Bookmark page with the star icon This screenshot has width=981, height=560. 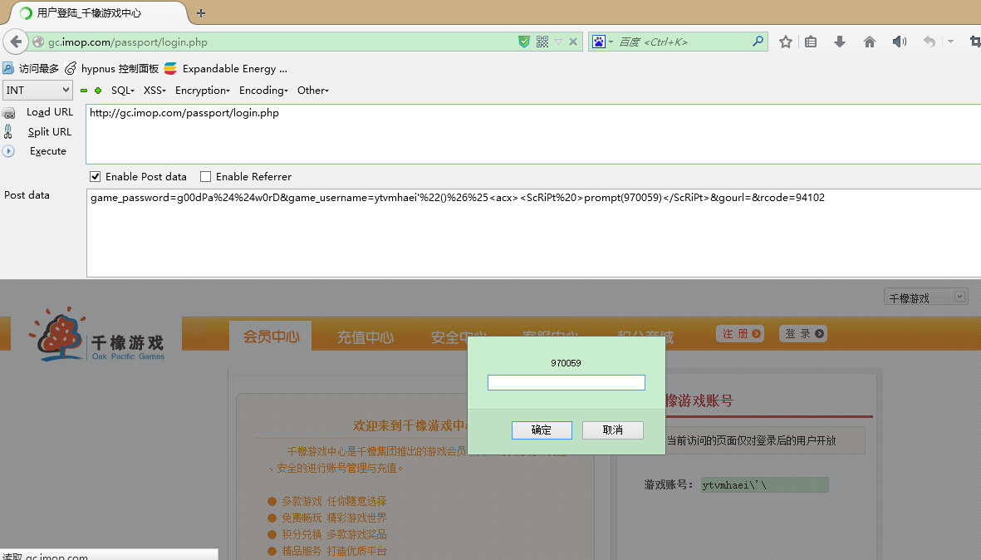click(786, 42)
